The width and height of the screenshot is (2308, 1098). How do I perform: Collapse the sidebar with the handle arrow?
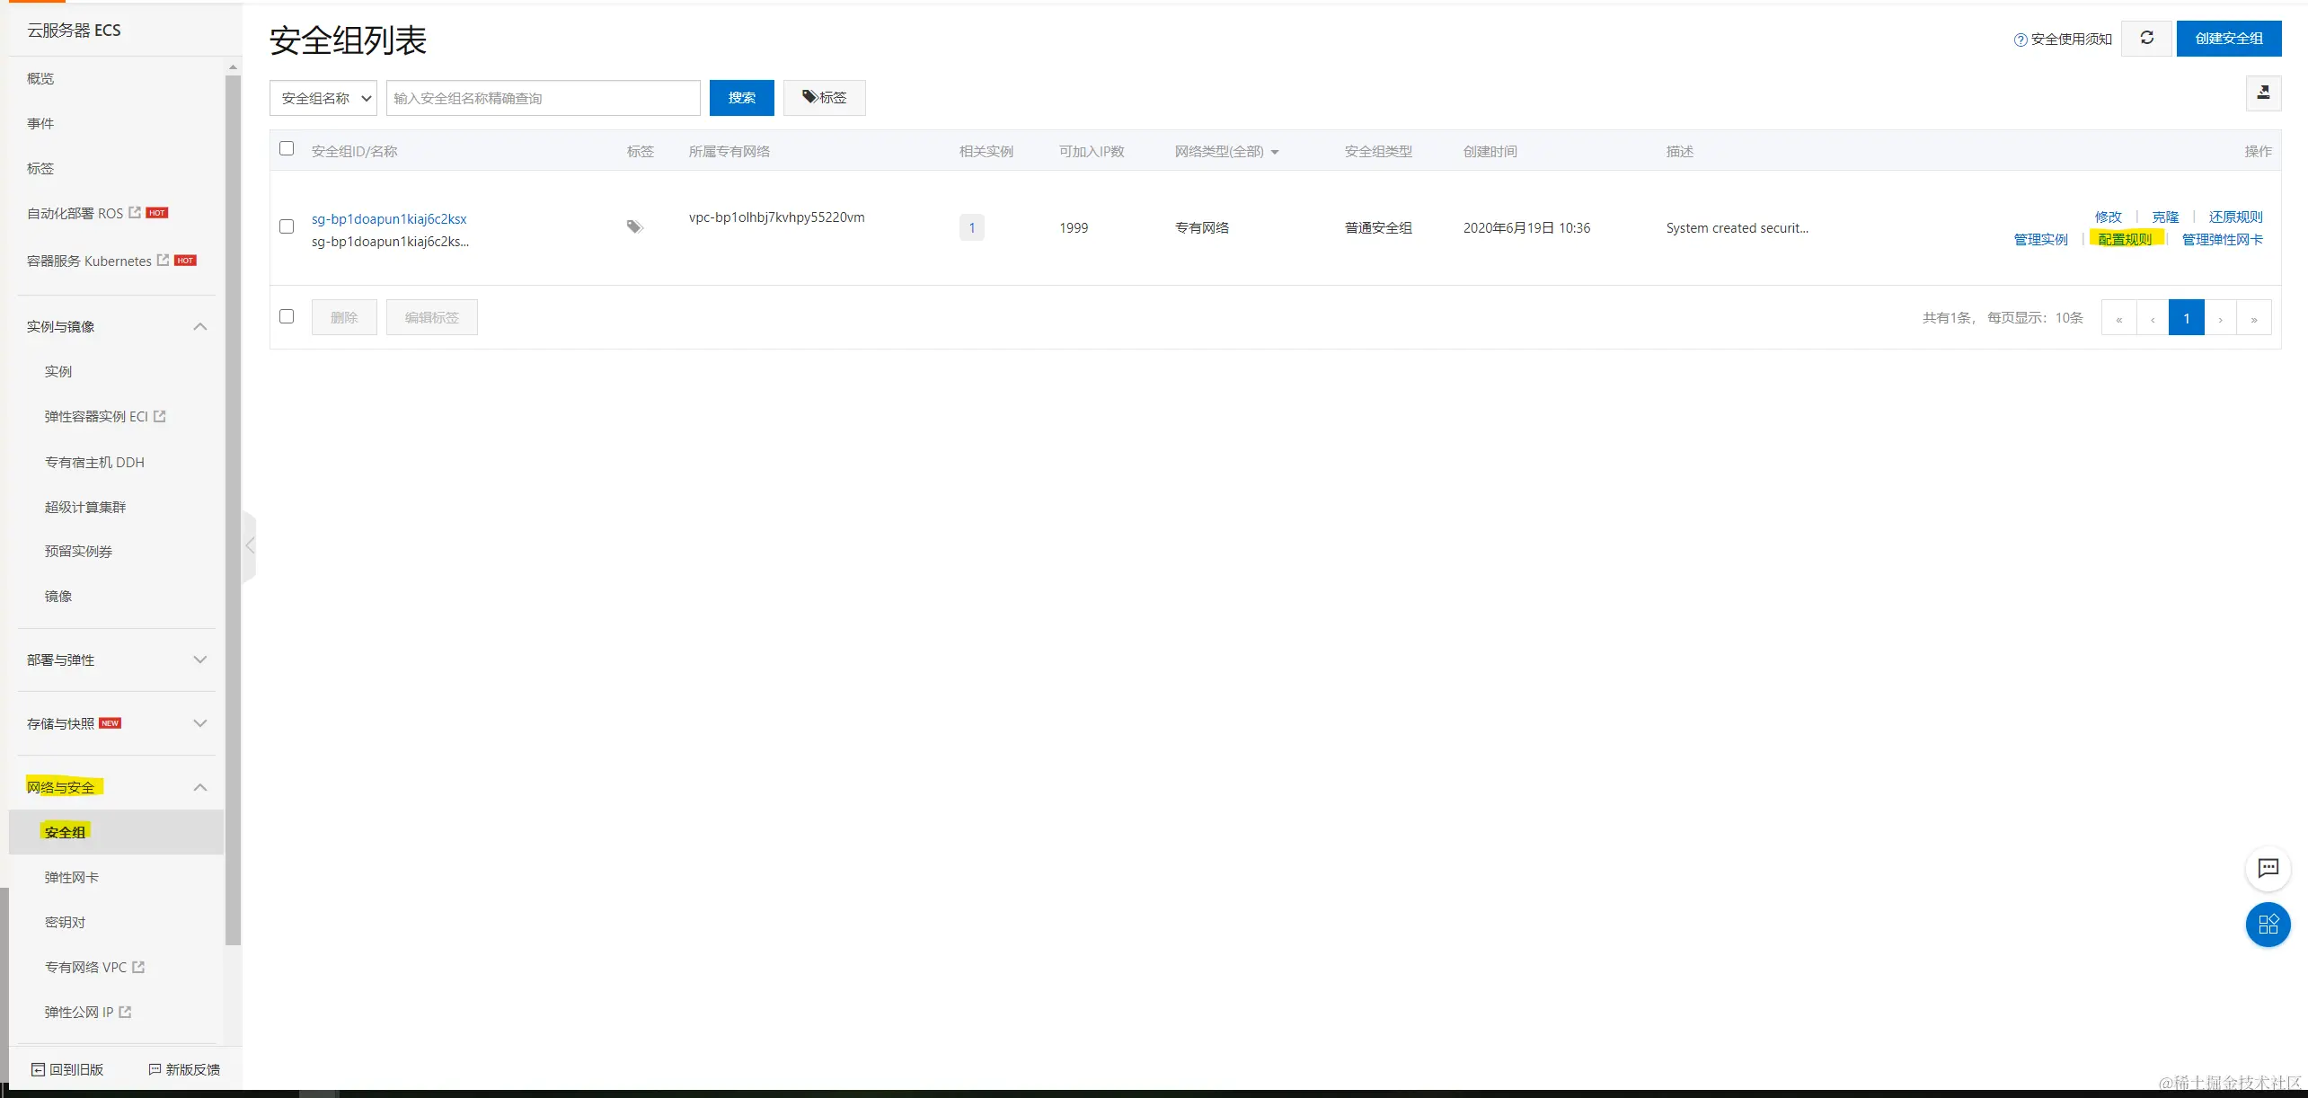[250, 545]
